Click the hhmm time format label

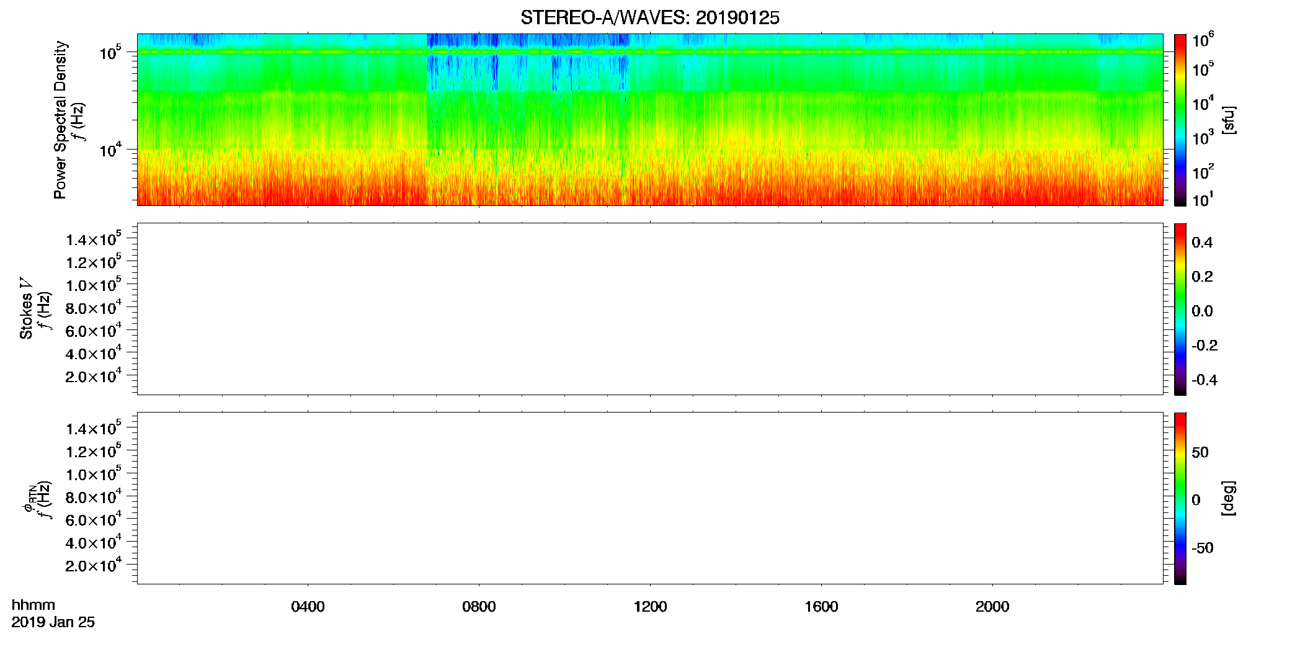[33, 605]
